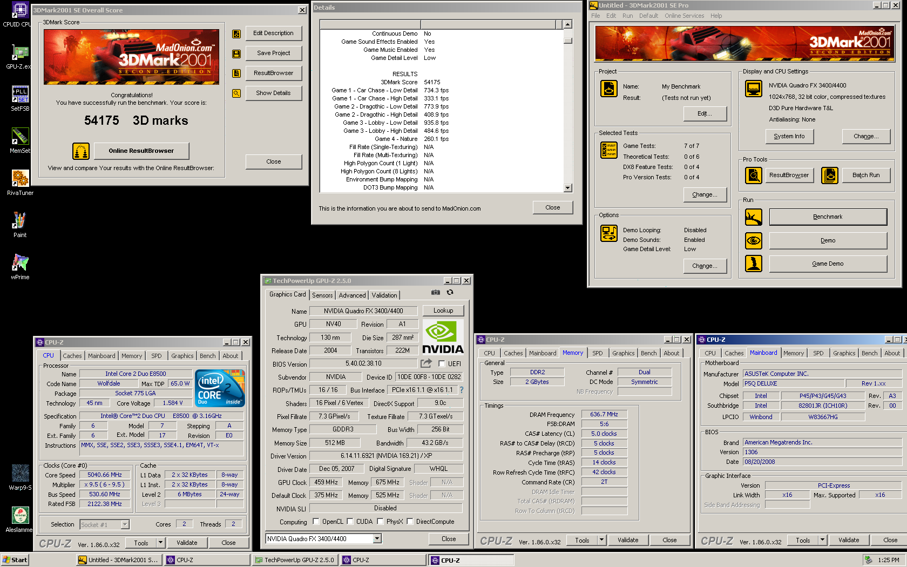Click the Batch Run icon
The height and width of the screenshot is (567, 907).
pyautogui.click(x=830, y=175)
